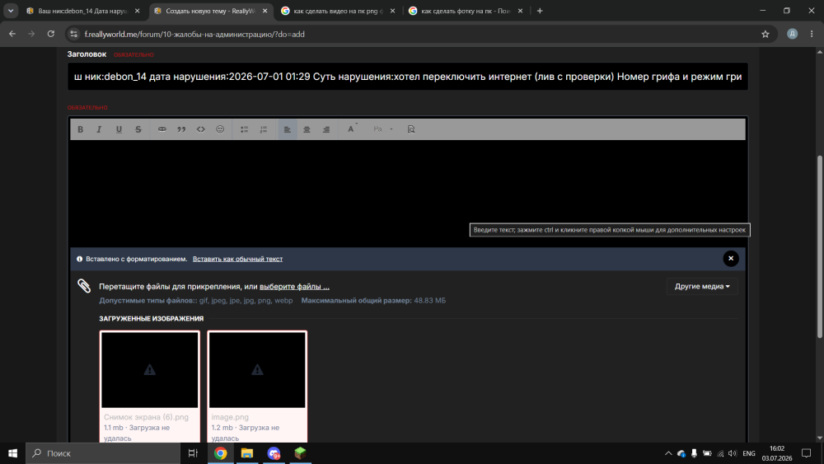This screenshot has width=824, height=464.
Task: Open the font size dropdown
Action: 382,129
